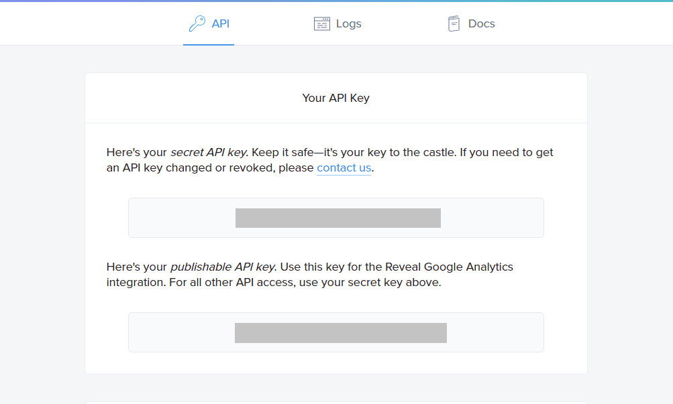Click inside the publishable API key box

[x=168, y=332]
